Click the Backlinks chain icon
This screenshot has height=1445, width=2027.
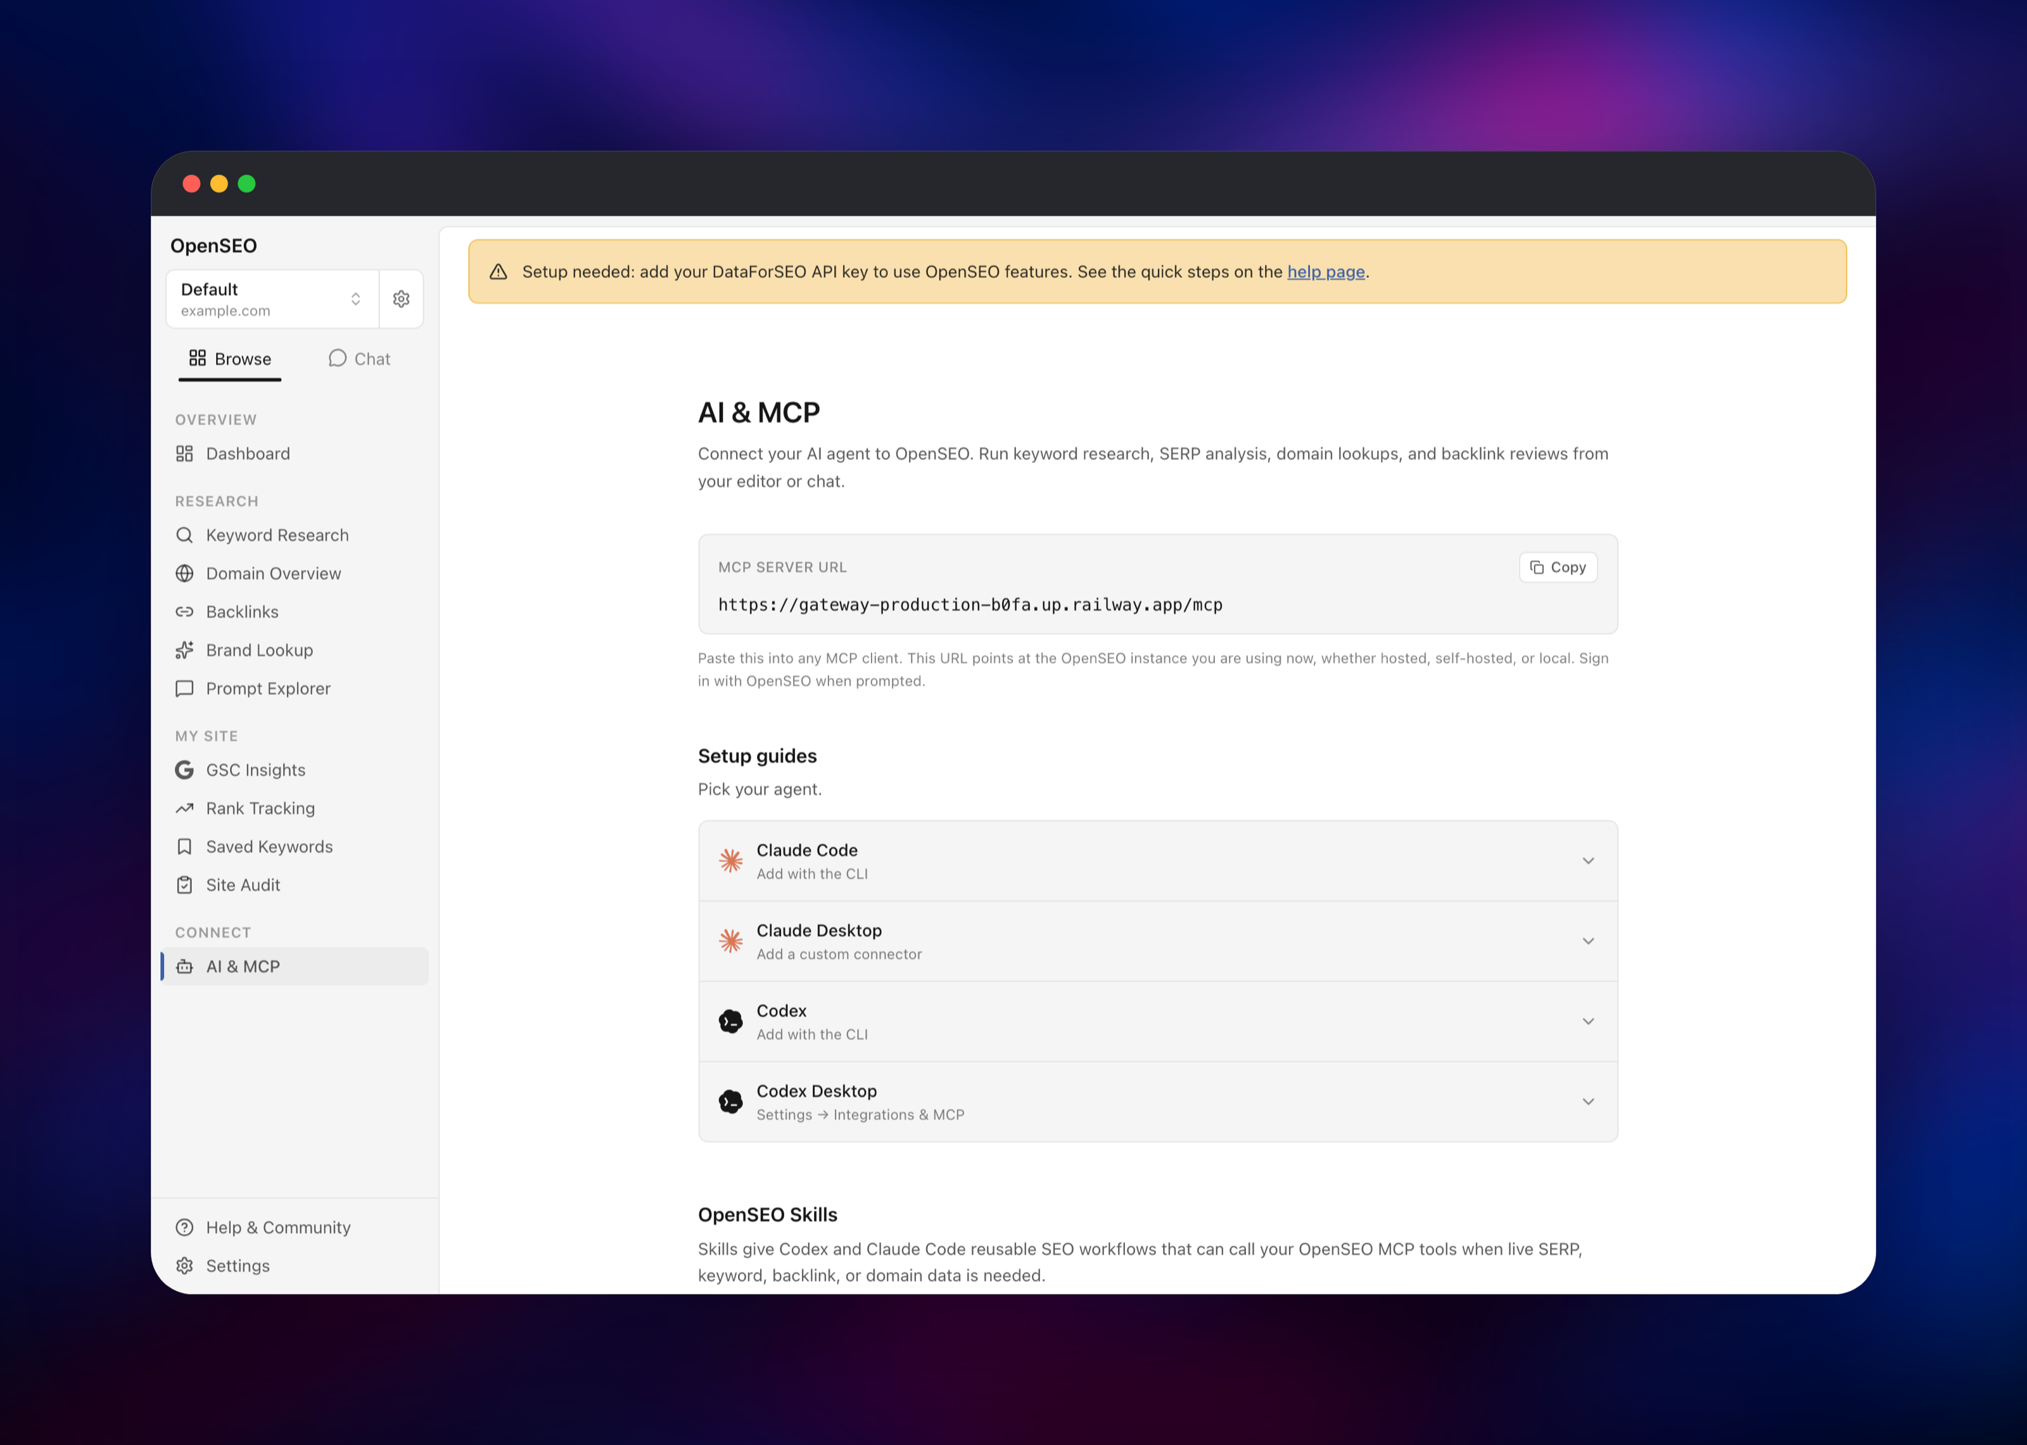pos(184,612)
